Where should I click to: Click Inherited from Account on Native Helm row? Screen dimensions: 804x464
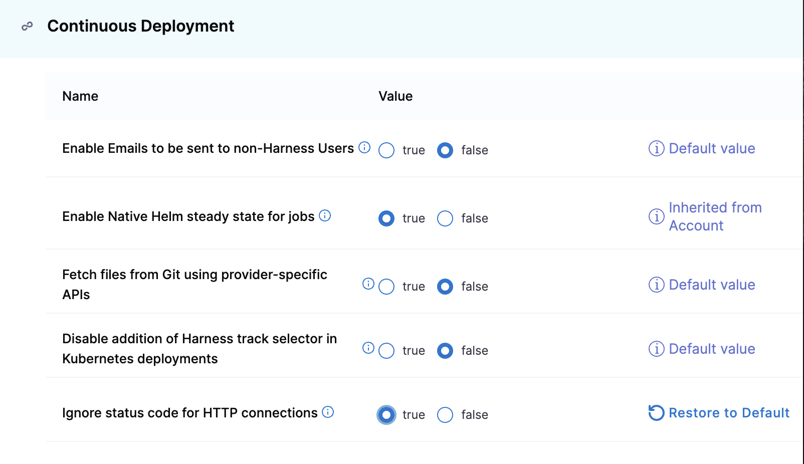(715, 216)
